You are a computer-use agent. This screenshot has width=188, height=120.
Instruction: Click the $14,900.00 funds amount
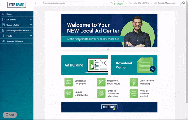point(119,4)
